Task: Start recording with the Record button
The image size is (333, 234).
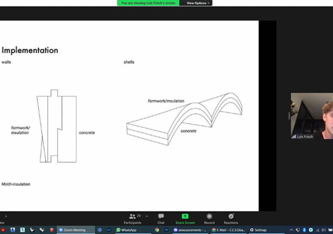Action: pyautogui.click(x=209, y=219)
